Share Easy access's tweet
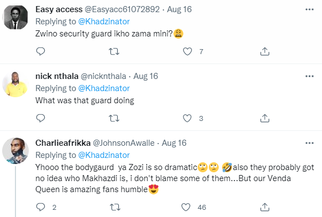The image size is (322, 217). (x=265, y=51)
